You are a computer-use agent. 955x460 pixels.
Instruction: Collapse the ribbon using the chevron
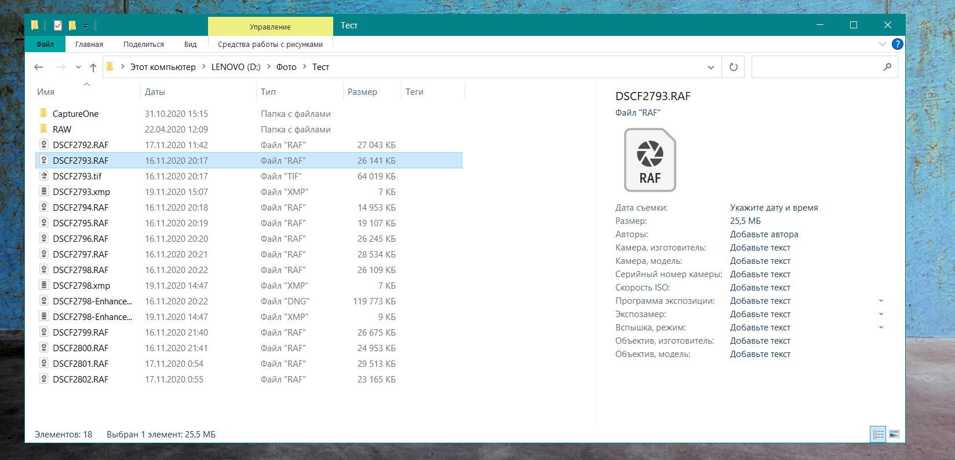point(882,44)
